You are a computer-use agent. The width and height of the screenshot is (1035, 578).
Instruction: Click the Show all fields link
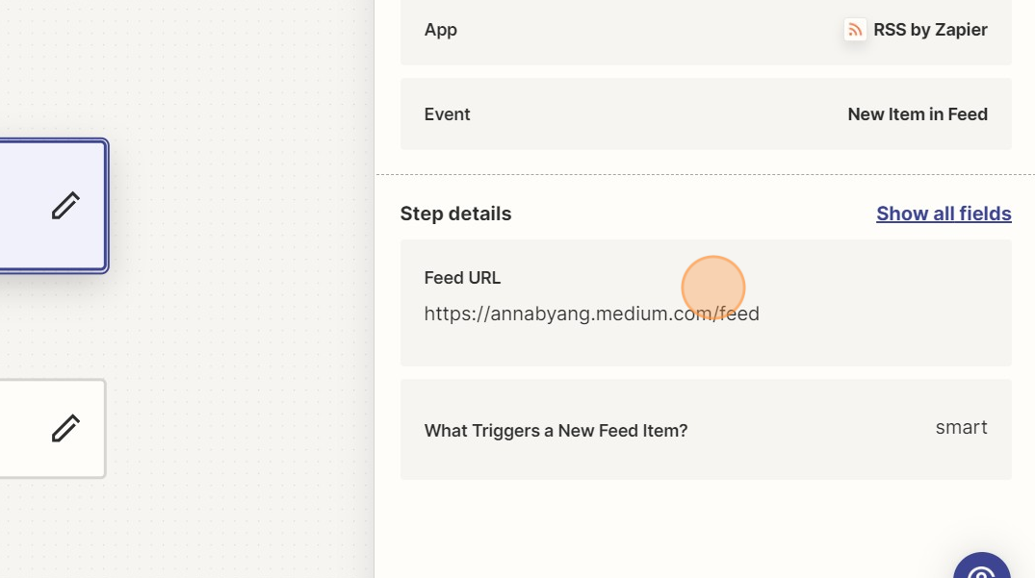coord(943,214)
